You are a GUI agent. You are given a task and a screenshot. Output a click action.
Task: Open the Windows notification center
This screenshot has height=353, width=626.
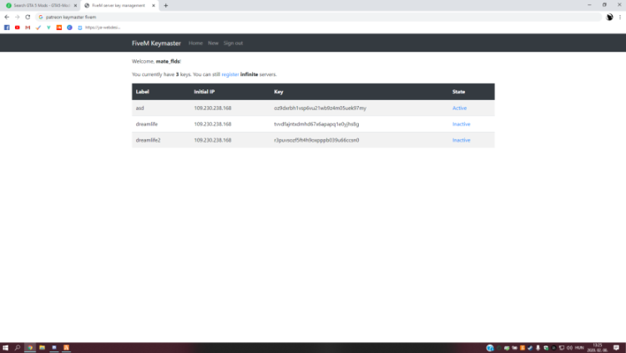coord(617,348)
